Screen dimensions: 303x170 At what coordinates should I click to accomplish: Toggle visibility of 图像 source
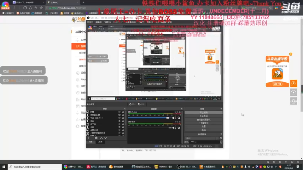119,112
